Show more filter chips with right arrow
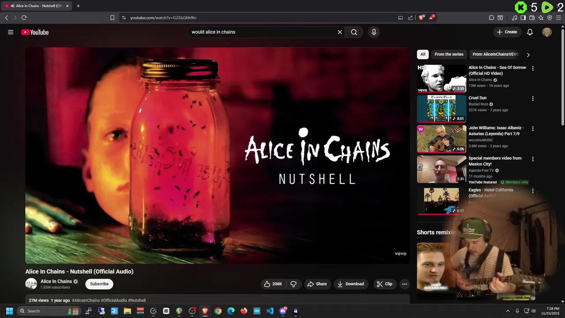This screenshot has height=318, width=565. click(528, 55)
